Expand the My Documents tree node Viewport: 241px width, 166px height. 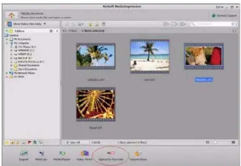pos(7,39)
